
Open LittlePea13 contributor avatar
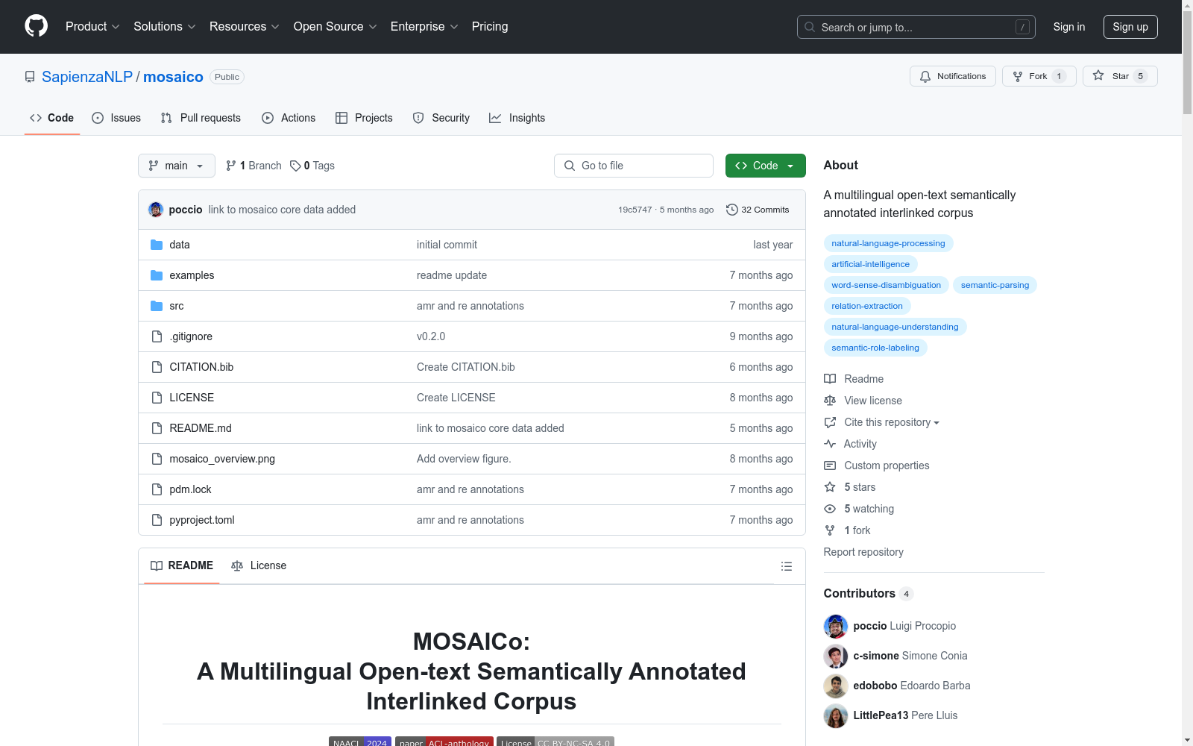click(836, 716)
